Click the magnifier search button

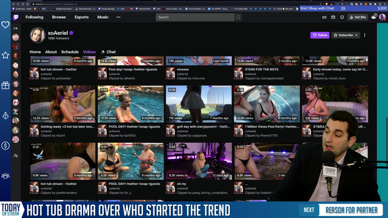click(x=238, y=18)
